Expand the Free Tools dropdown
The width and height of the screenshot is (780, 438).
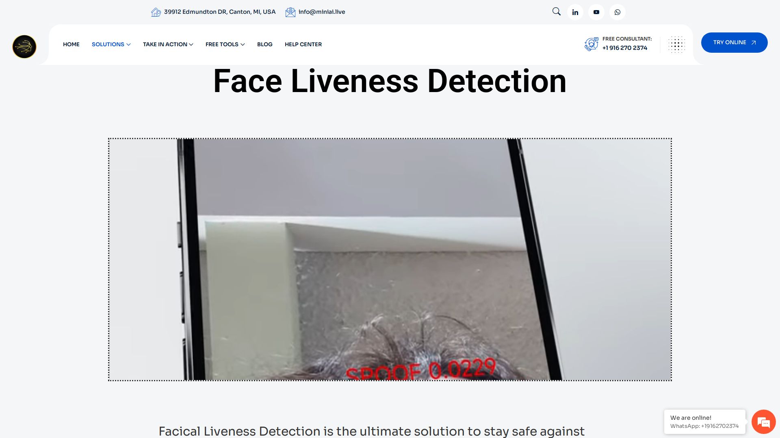pyautogui.click(x=225, y=44)
